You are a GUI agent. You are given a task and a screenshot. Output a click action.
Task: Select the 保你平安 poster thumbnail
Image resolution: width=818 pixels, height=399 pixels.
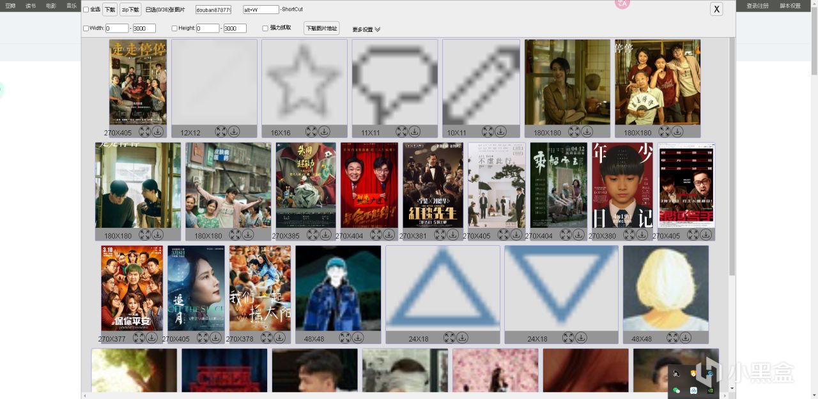tap(132, 289)
